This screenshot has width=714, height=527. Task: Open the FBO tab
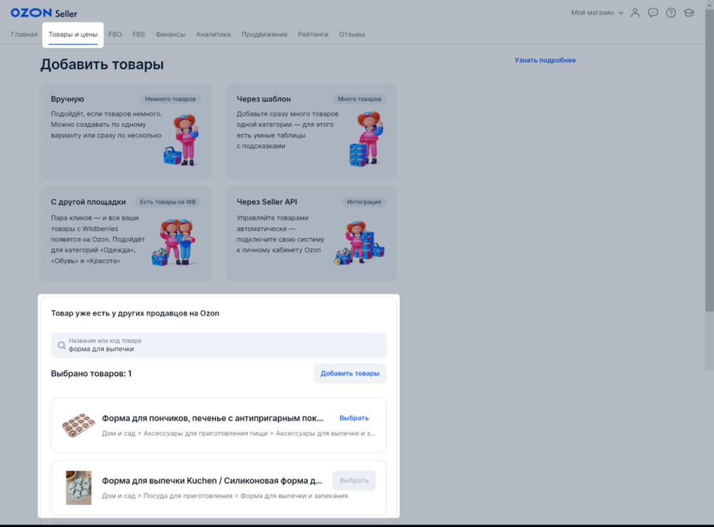tap(115, 34)
